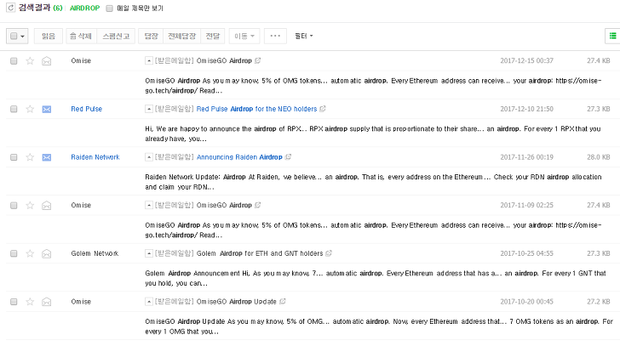Select the Golem Network email checkbox
The height and width of the screenshot is (346, 620).
14,253
